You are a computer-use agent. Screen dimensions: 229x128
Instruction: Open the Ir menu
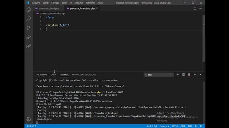click(71, 2)
